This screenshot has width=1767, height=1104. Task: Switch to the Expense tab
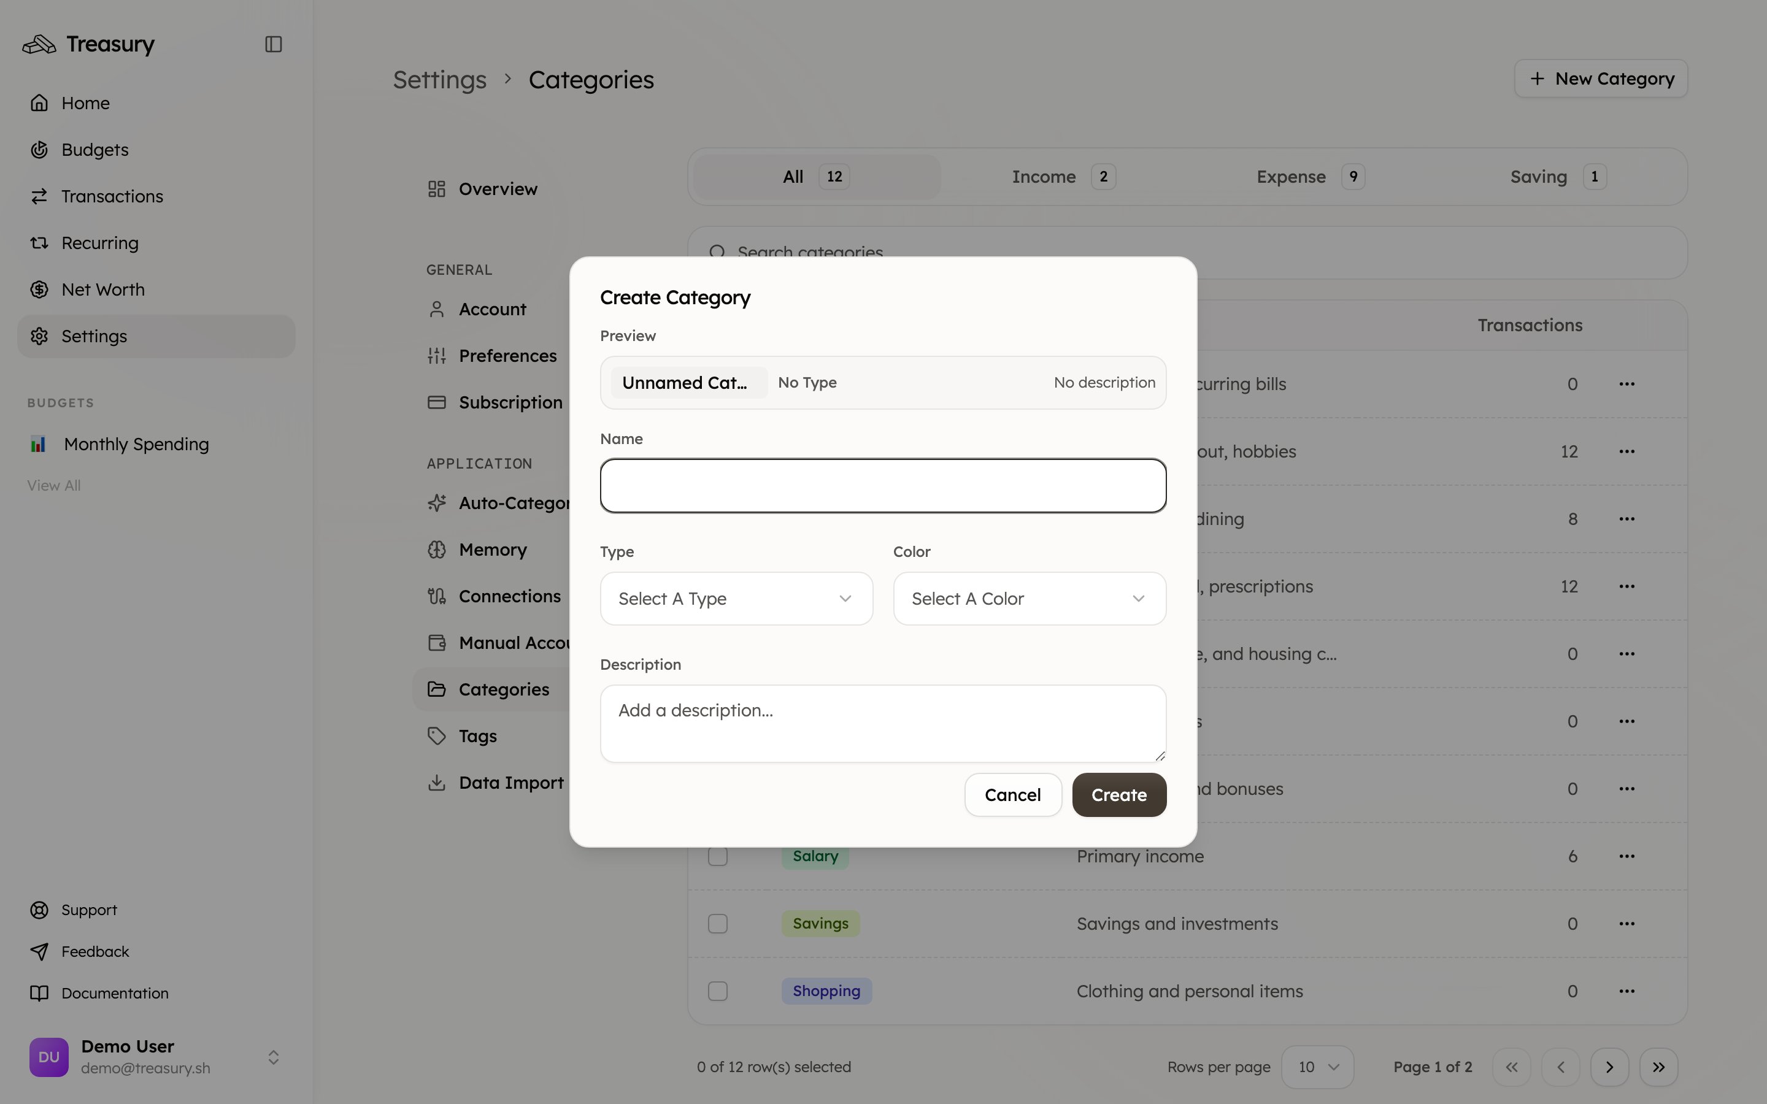(1310, 177)
